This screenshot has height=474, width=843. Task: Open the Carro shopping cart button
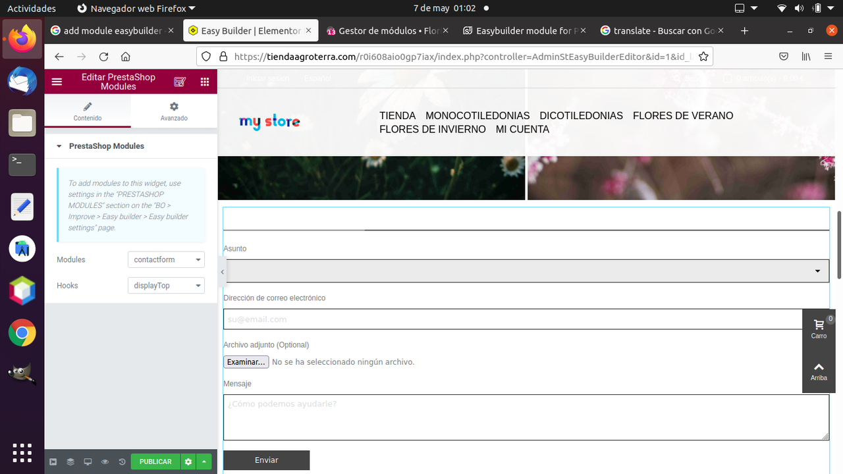[819, 329]
